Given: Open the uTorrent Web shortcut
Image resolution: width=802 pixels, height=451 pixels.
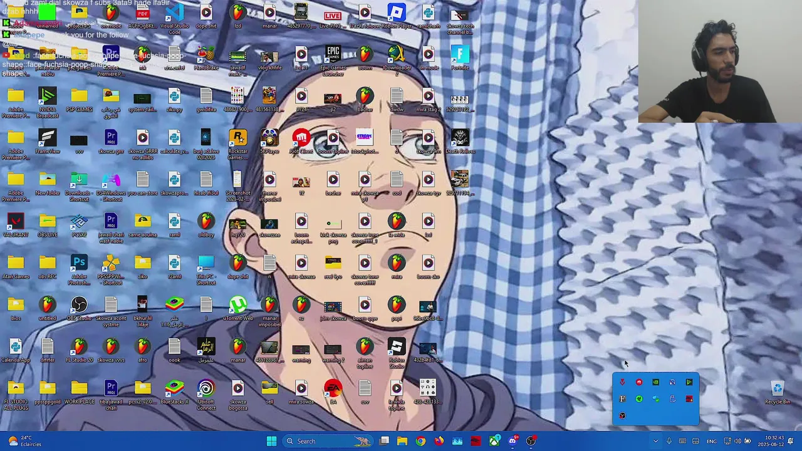Looking at the screenshot, I should 237,309.
